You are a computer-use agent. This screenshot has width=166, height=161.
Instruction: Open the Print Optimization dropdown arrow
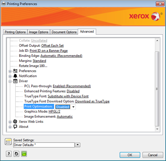click(73, 107)
